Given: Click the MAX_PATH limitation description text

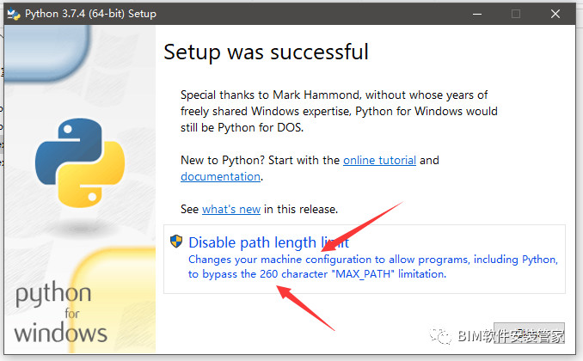Looking at the screenshot, I should coord(373,266).
